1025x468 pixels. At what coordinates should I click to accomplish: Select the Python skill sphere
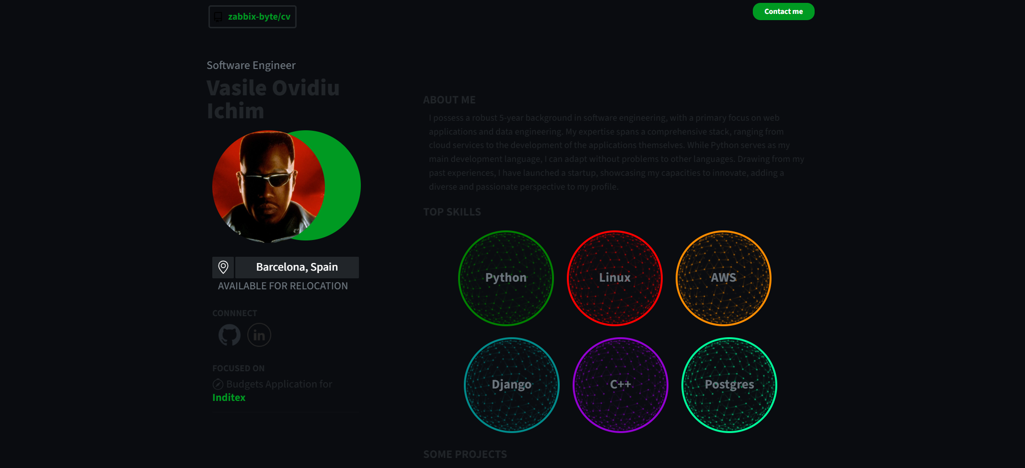[x=506, y=278]
